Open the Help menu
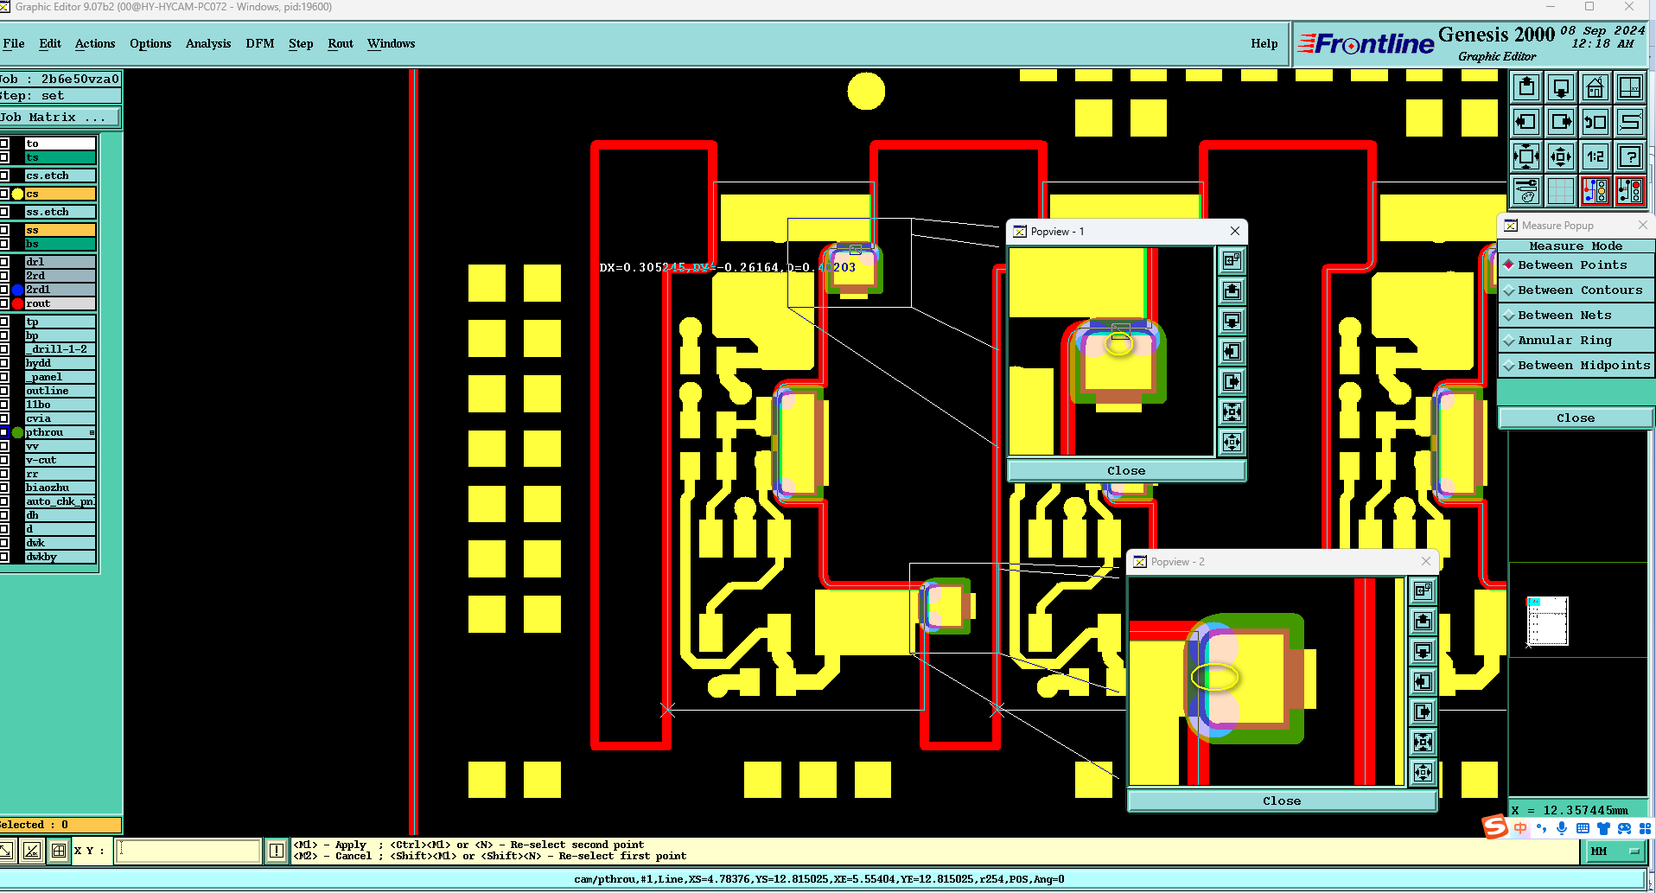This screenshot has height=893, width=1656. pyautogui.click(x=1264, y=43)
